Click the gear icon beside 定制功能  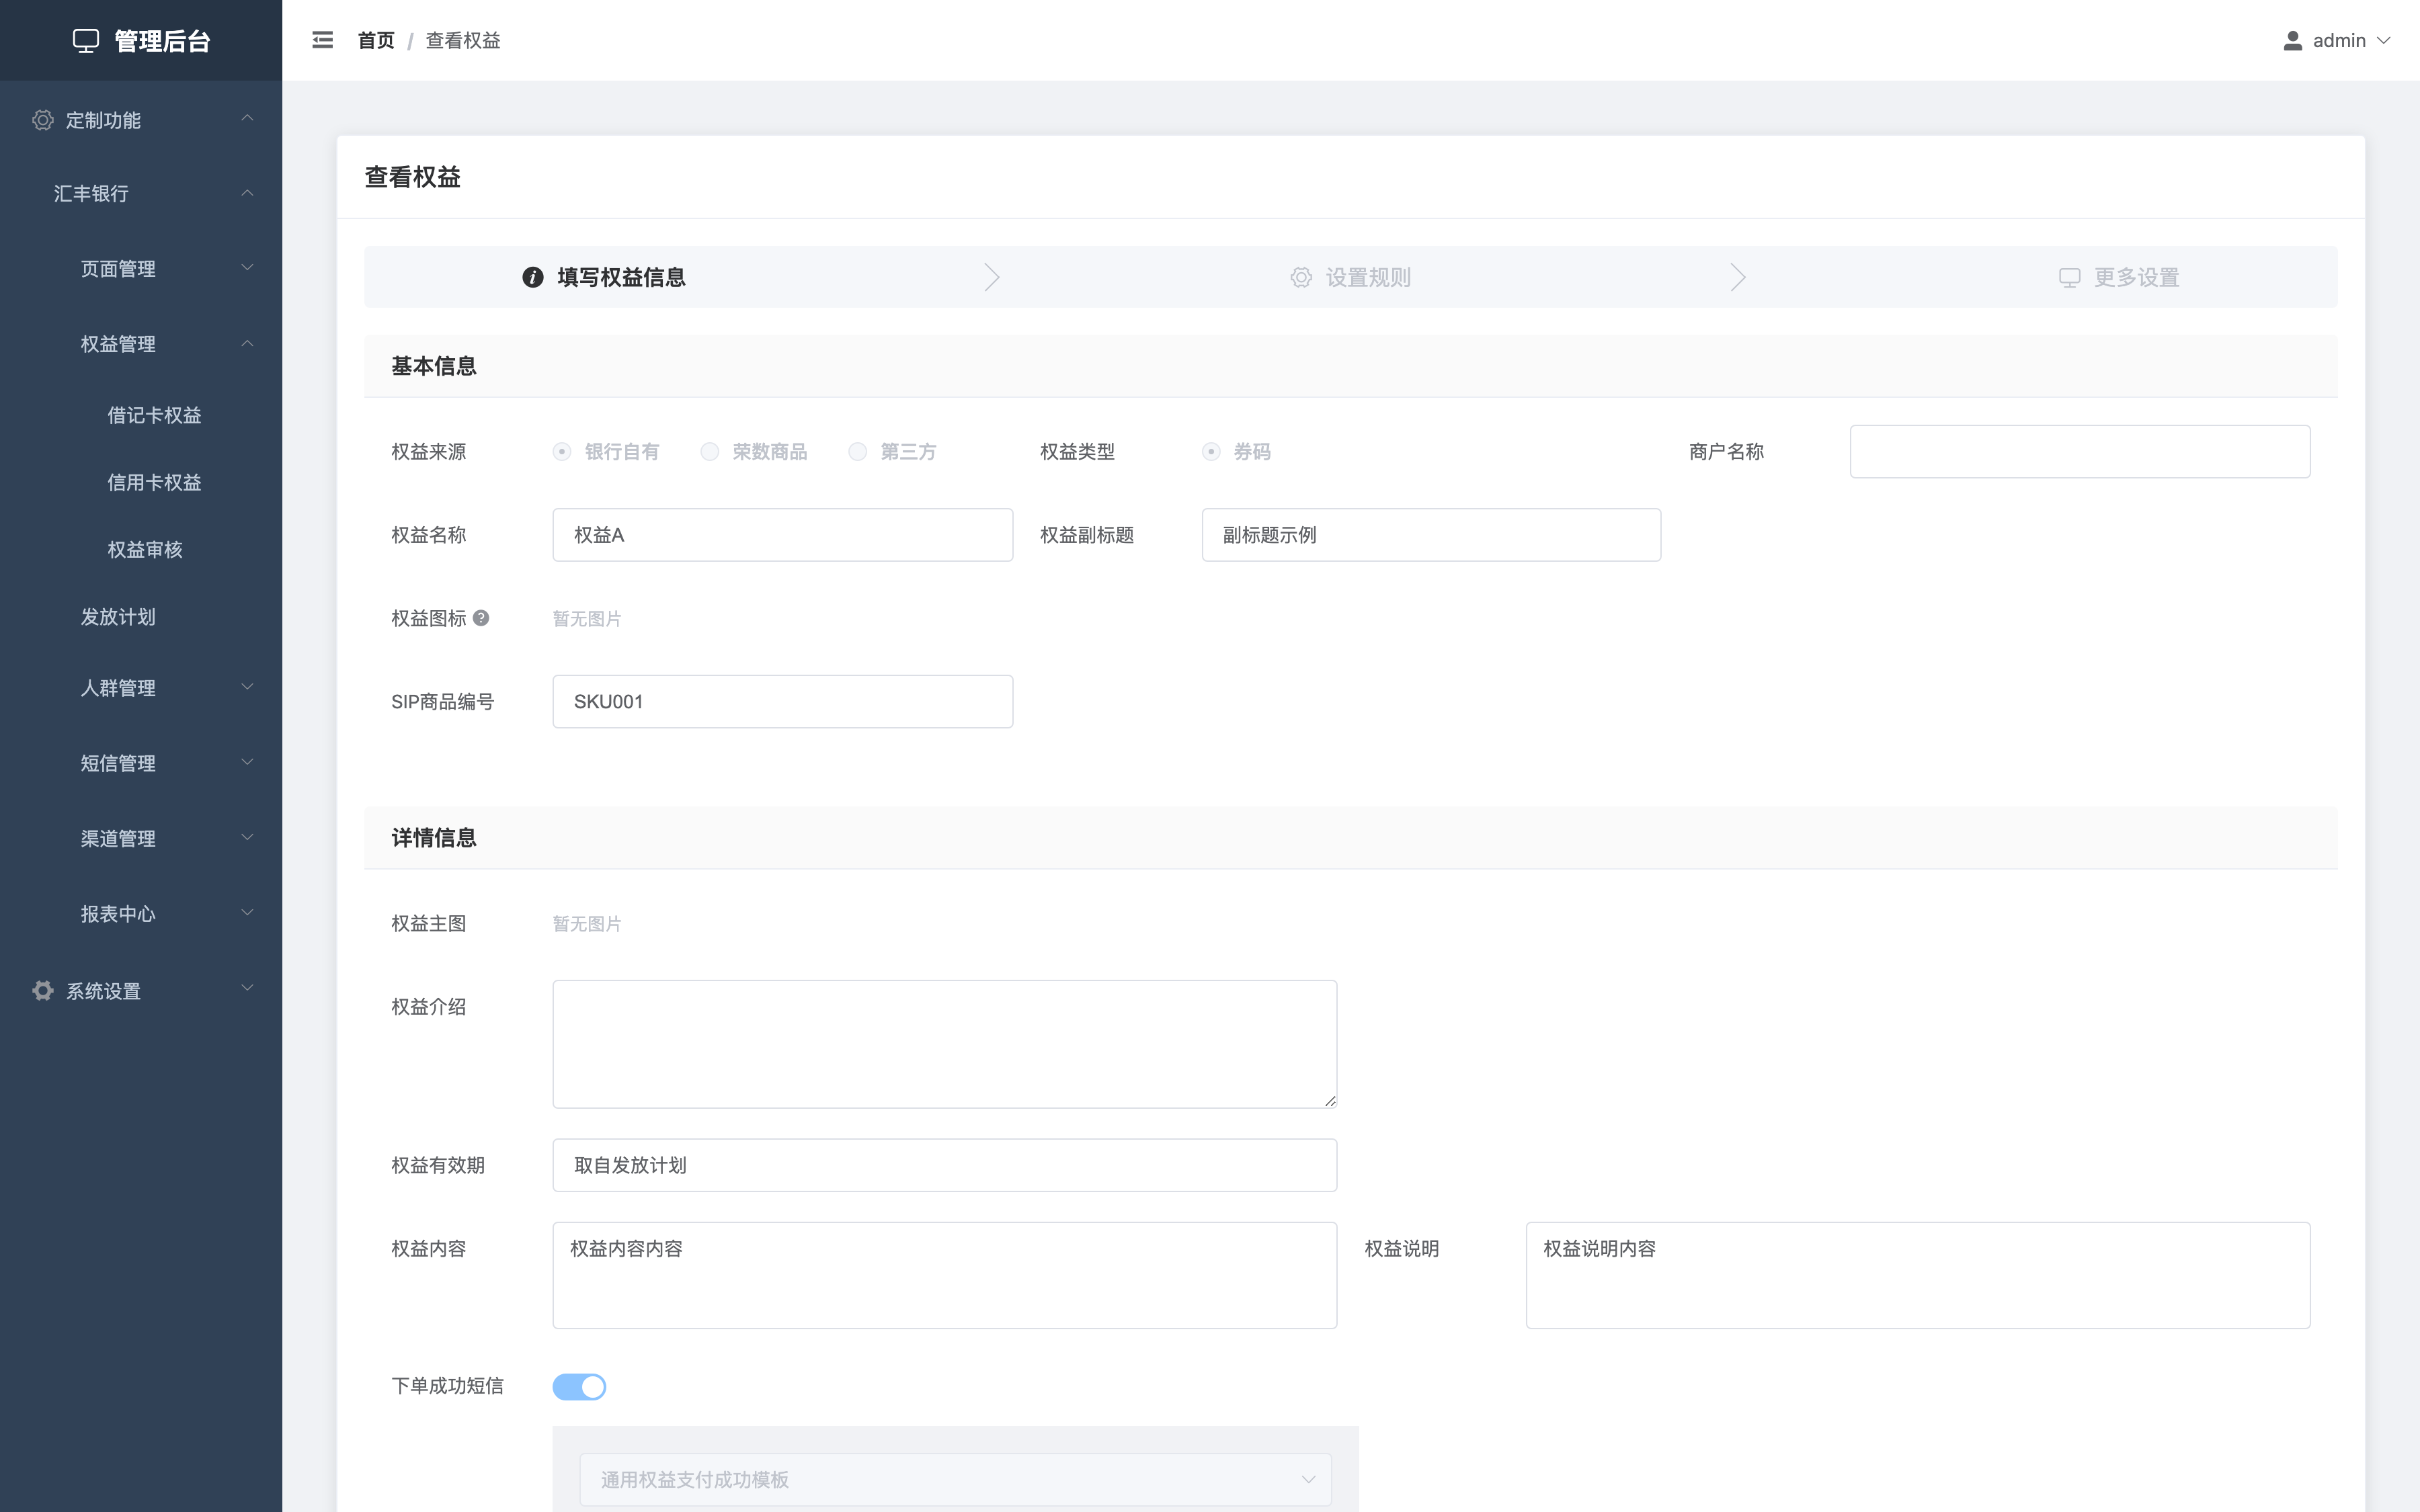pos(42,120)
